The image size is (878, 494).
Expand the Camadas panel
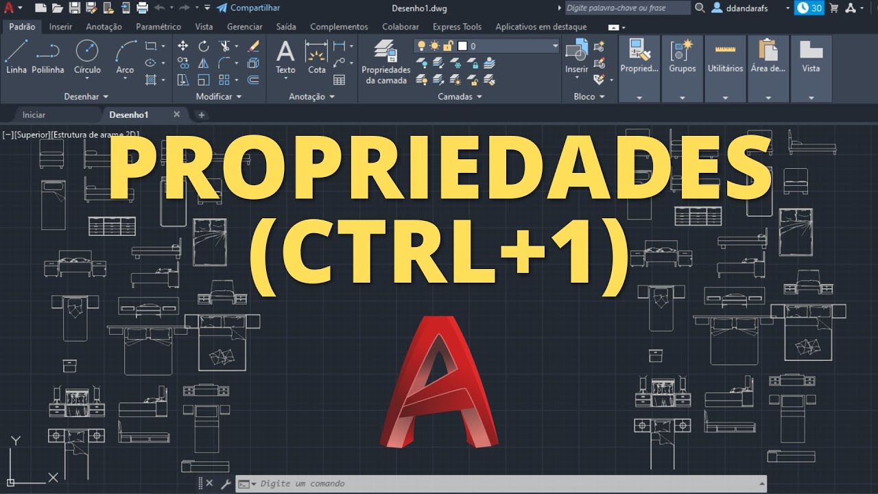pos(460,97)
